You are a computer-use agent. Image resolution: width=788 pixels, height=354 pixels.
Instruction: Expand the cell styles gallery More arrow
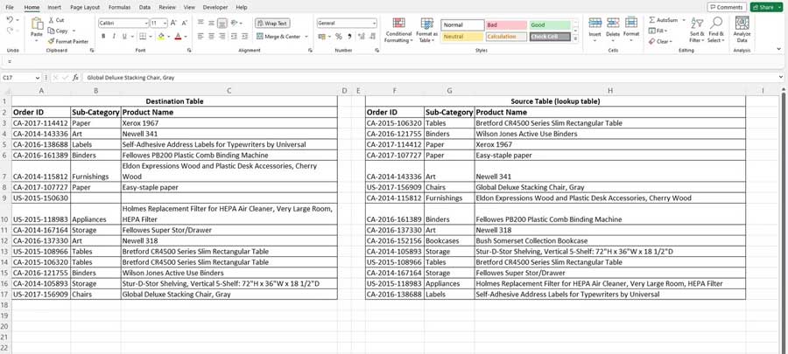coord(576,38)
